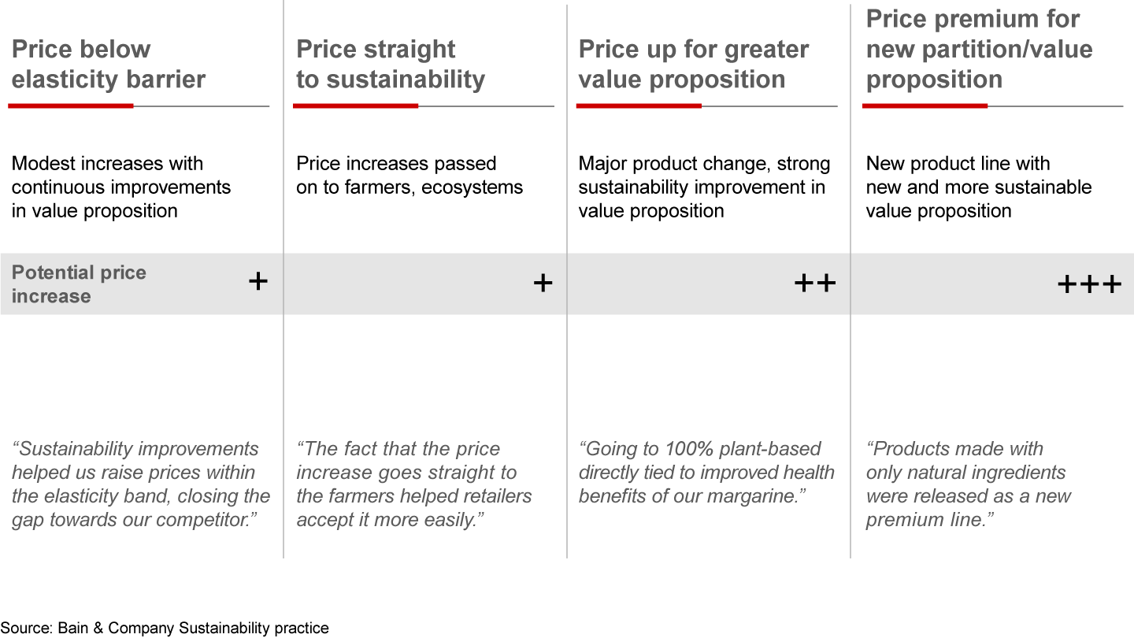This screenshot has height=638, width=1134.
Task: Click the "Major product change" description text
Action: (x=704, y=187)
